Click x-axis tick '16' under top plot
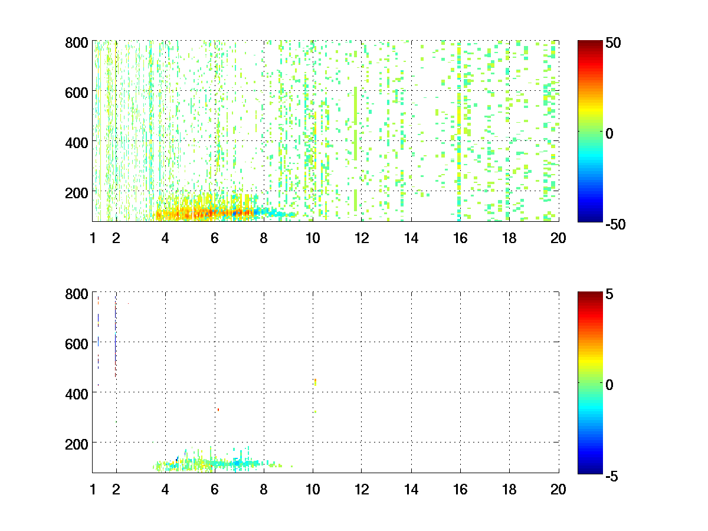The height and width of the screenshot is (531, 708). point(460,238)
